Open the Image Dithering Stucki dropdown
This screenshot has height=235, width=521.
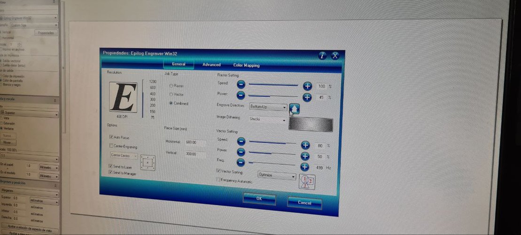(x=267, y=119)
